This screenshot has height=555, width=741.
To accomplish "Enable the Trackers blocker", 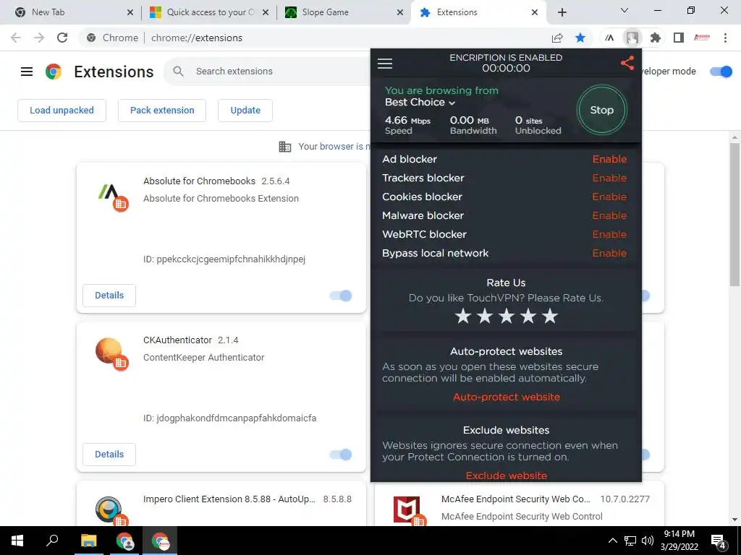I will pos(609,178).
